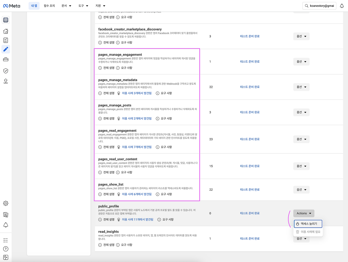Click 테스트 준비 완료 for read_insights

250,239
